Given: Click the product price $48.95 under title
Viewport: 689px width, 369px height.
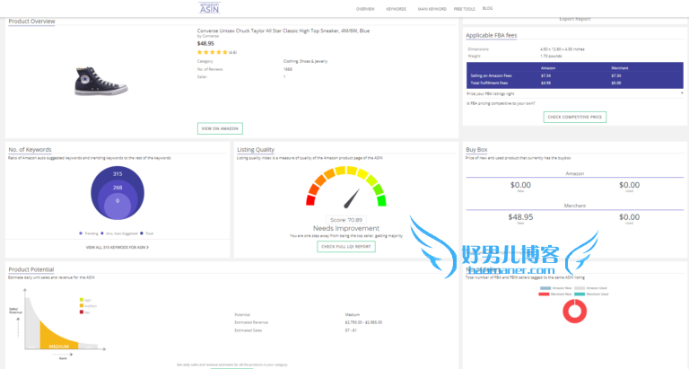Looking at the screenshot, I should click(x=205, y=43).
